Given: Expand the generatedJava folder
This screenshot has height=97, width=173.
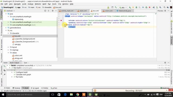Looking at the screenshot, I should click(6, 28).
